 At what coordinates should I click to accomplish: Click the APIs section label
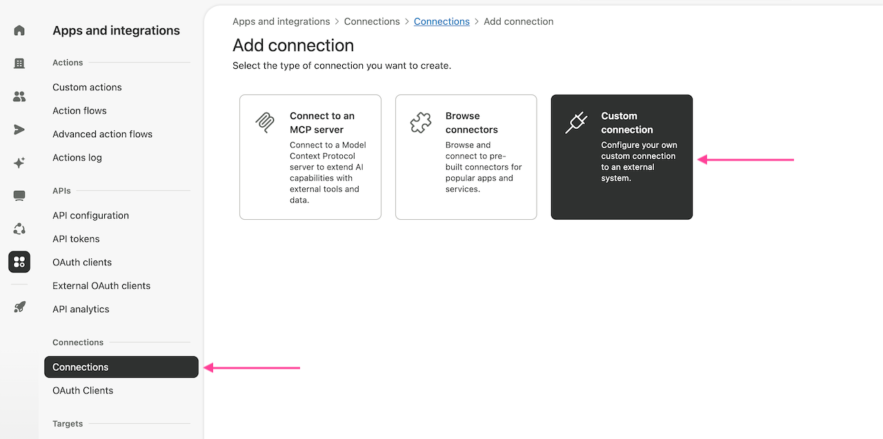[61, 191]
